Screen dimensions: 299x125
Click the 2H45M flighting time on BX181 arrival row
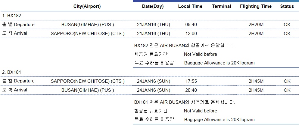coord(256,90)
